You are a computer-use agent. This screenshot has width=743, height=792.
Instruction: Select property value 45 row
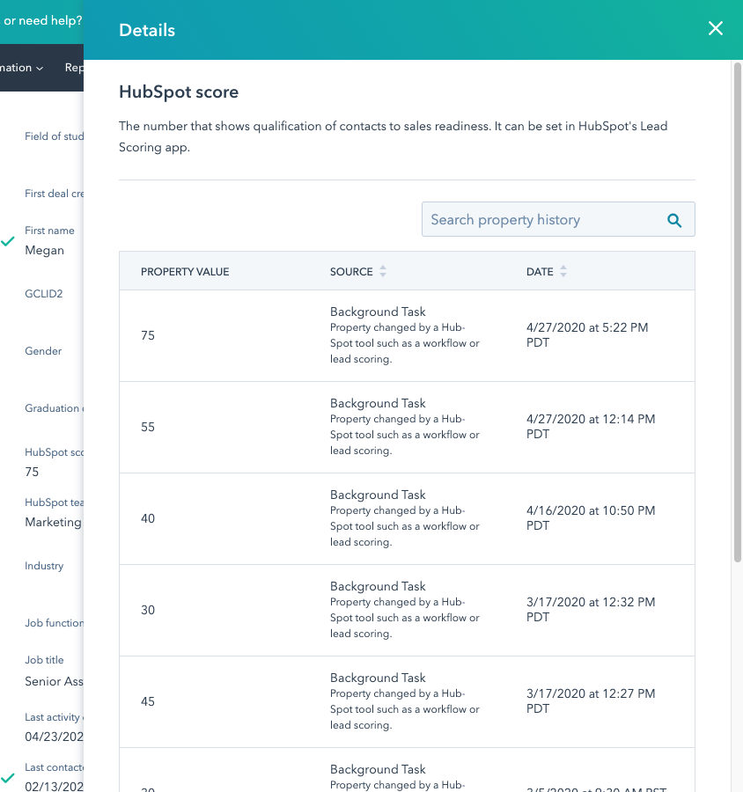coord(407,701)
